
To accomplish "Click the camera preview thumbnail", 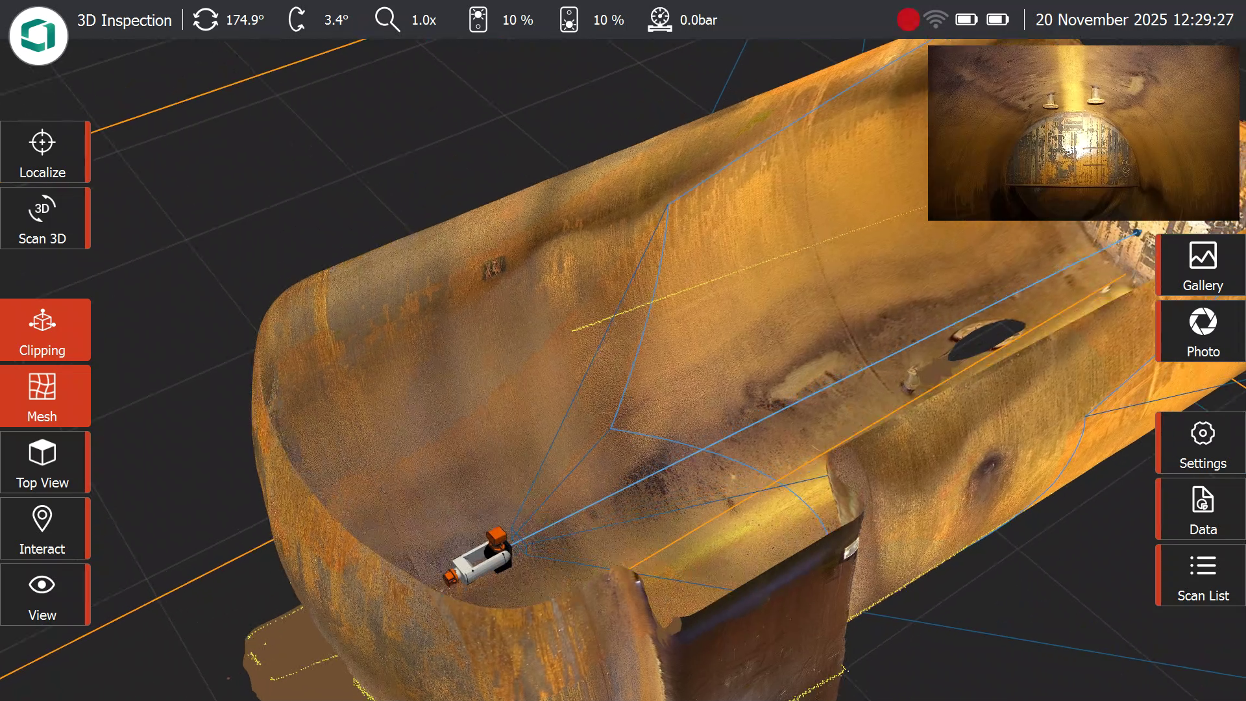I will 1083,133.
